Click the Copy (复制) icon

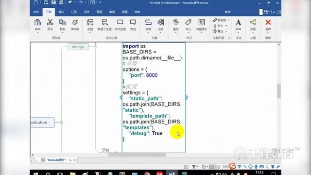pos(63,22)
